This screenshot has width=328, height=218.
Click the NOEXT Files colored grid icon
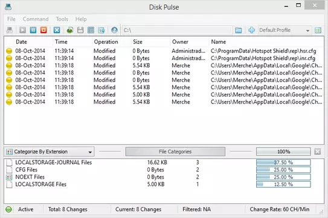[9, 177]
